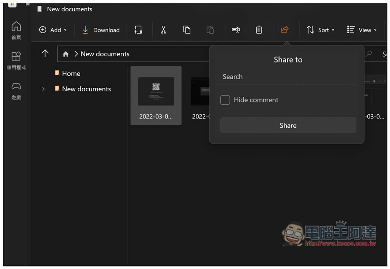Click the Share button in popup
The height and width of the screenshot is (269, 390).
(288, 125)
